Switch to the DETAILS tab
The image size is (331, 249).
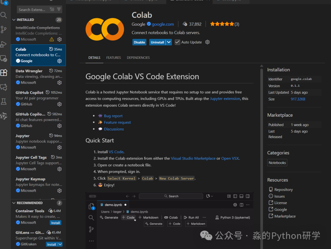[x=94, y=58]
